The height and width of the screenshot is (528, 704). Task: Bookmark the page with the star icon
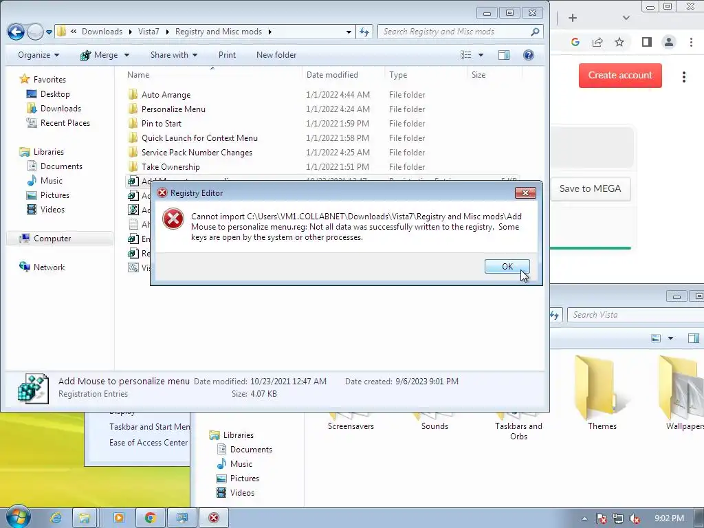[x=619, y=42]
